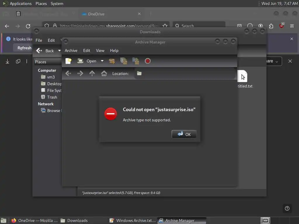299x224 pixels.
Task: Click the Extract archive toolbar icon
Action: click(112, 61)
